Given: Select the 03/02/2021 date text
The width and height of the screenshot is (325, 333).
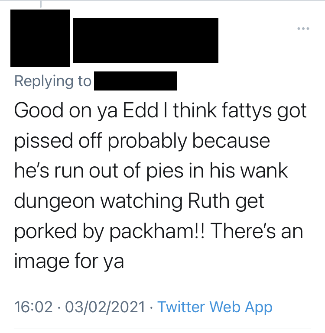Looking at the screenshot, I should (x=105, y=307).
